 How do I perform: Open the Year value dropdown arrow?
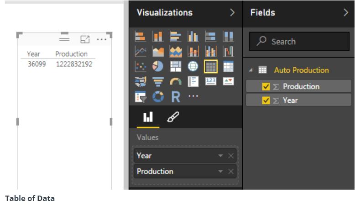220,156
